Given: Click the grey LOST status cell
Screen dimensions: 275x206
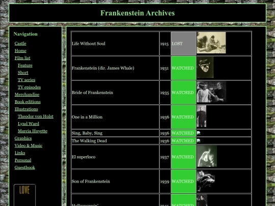Looking at the screenshot, I should click(x=183, y=44).
